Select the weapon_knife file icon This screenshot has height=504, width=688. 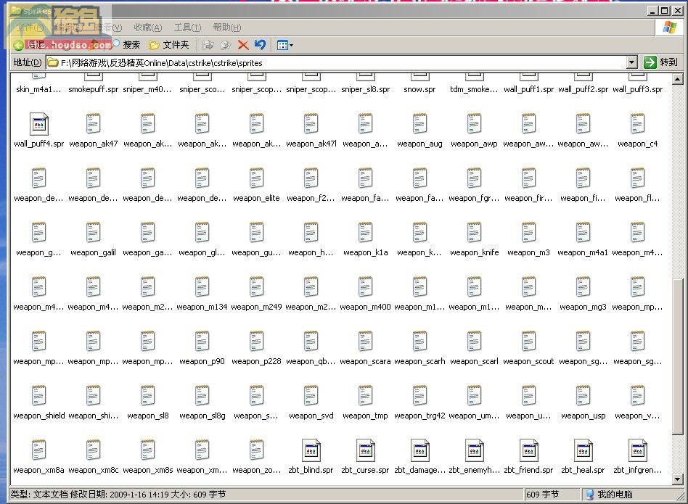coord(474,233)
